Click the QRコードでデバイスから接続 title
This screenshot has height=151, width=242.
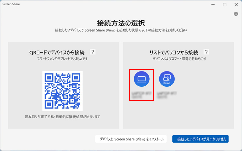(x=57, y=52)
